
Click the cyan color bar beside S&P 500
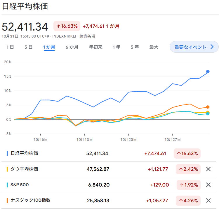[7, 185]
